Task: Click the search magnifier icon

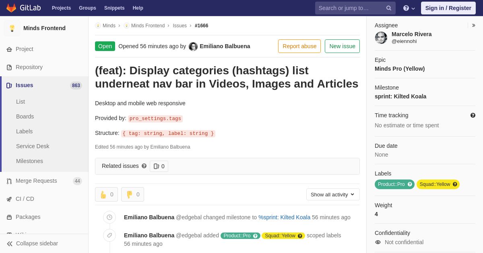Action: [x=389, y=8]
